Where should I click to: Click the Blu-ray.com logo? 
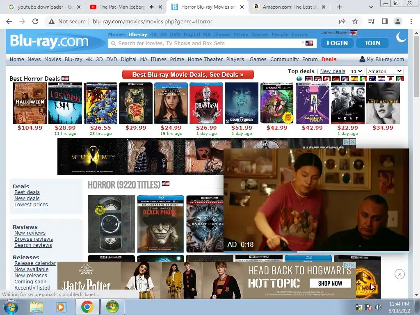point(49,41)
